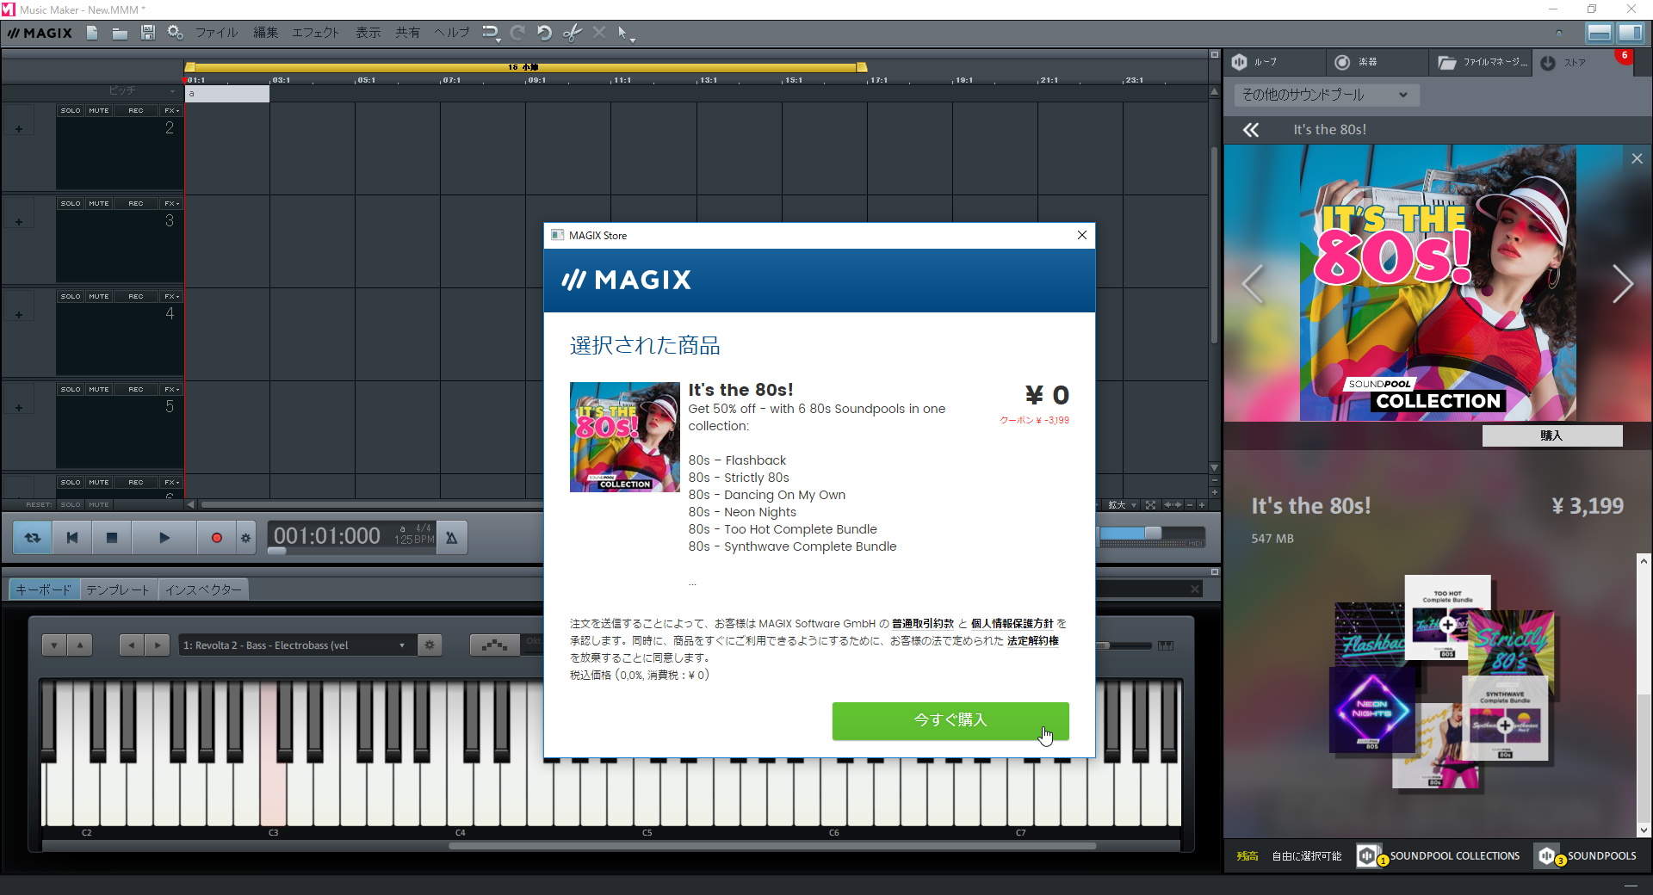
Task: Switch to the インスペクター tab
Action: point(203,589)
